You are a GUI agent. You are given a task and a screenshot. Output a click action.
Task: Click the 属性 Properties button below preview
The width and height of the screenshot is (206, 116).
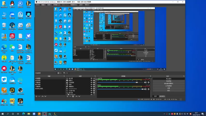pyautogui.click(x=60, y=73)
